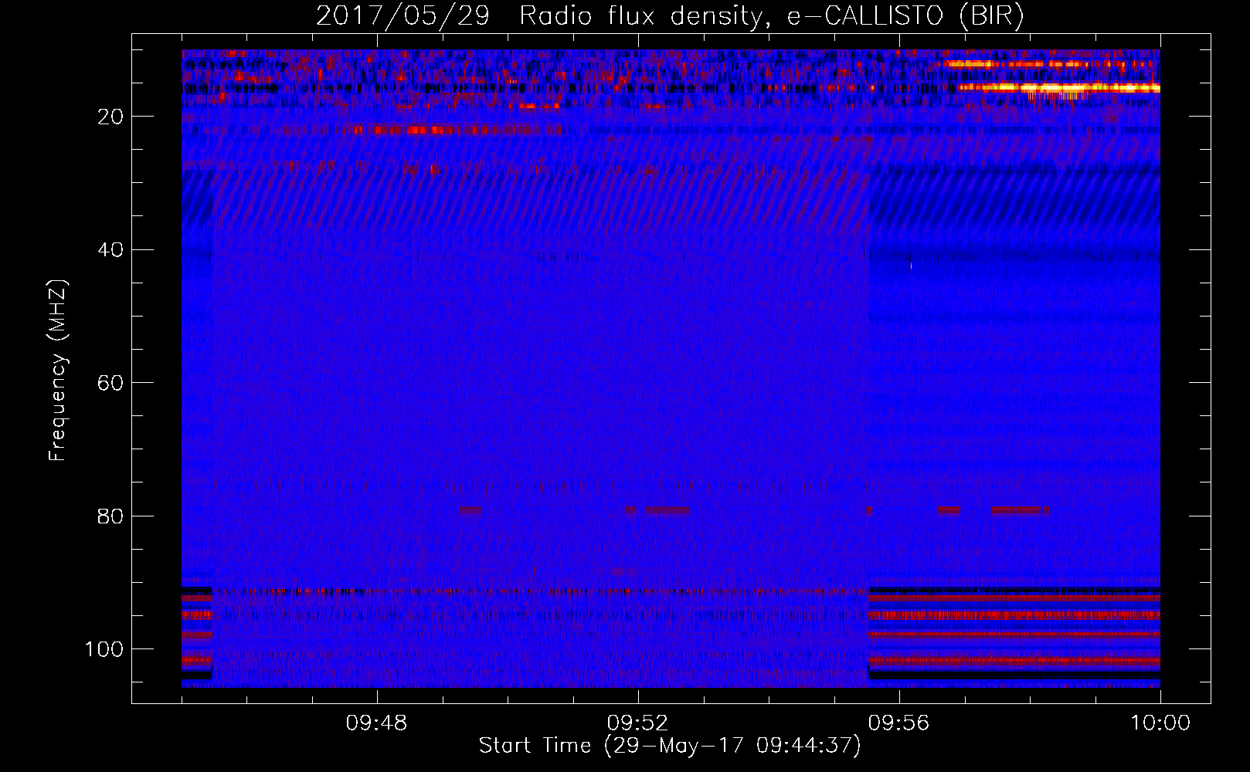Click the 09:48 time tick label

tap(376, 723)
